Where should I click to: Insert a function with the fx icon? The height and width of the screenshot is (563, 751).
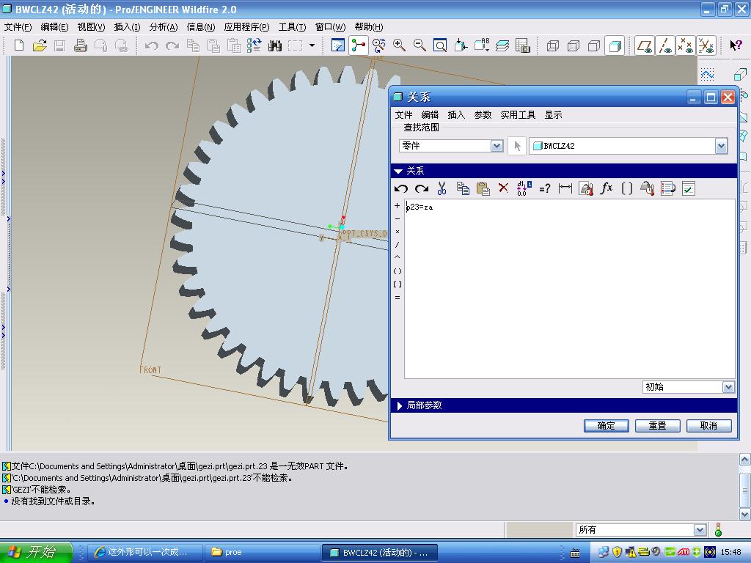pyautogui.click(x=607, y=188)
